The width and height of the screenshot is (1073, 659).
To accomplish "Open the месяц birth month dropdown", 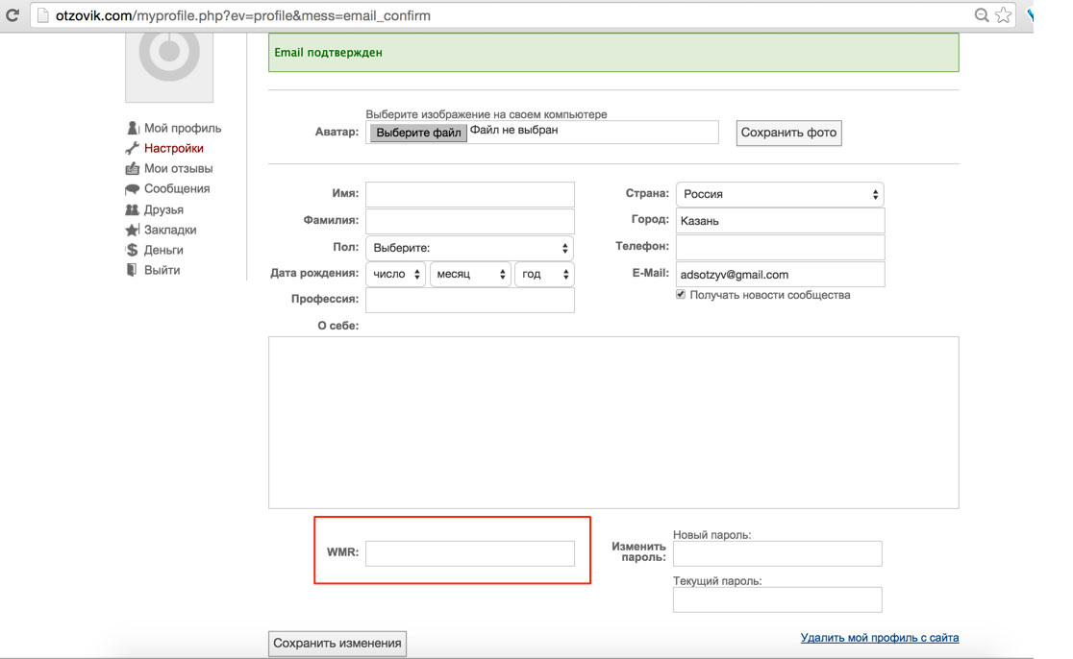I will point(470,274).
